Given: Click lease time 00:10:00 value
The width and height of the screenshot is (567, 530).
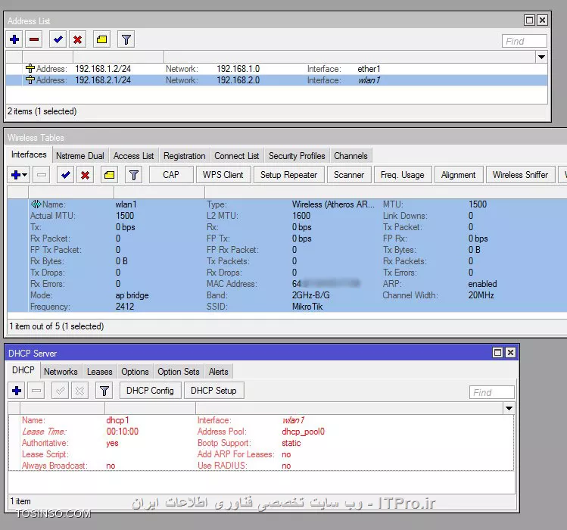Looking at the screenshot, I should click(x=122, y=432).
